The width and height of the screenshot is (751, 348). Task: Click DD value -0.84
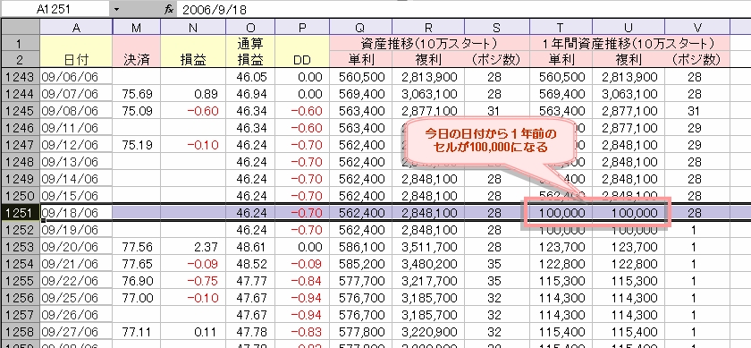[x=302, y=280]
